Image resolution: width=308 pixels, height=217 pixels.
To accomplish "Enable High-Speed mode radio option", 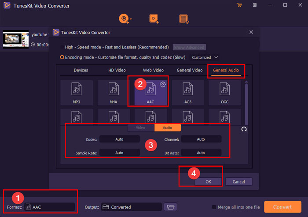I will 62,47.
